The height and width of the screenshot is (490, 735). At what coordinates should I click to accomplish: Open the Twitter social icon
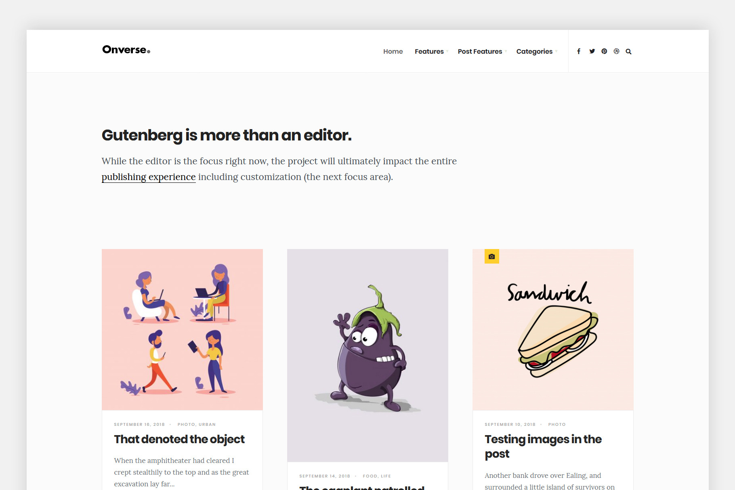click(x=592, y=51)
